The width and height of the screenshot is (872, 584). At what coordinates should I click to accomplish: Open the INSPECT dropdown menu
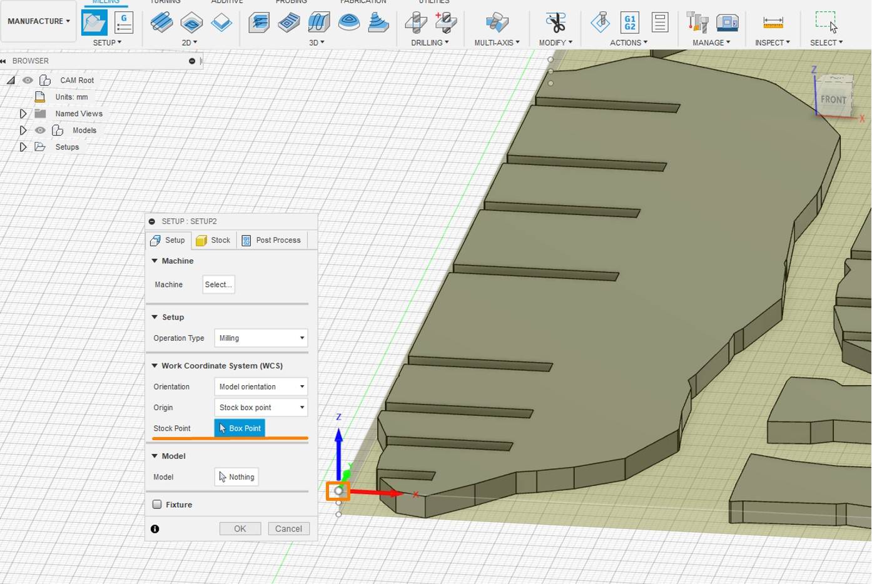click(773, 43)
